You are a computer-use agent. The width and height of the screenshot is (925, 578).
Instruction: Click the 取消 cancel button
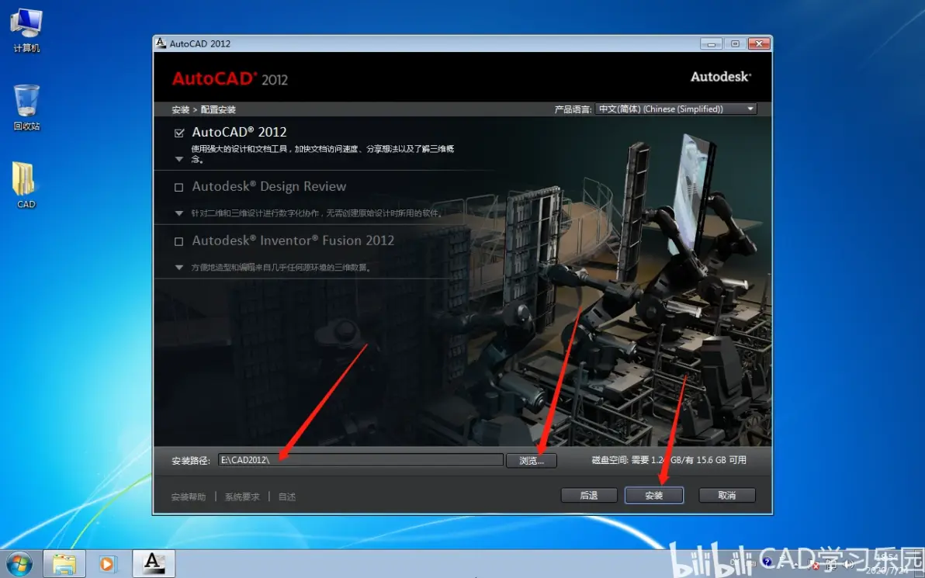point(727,496)
